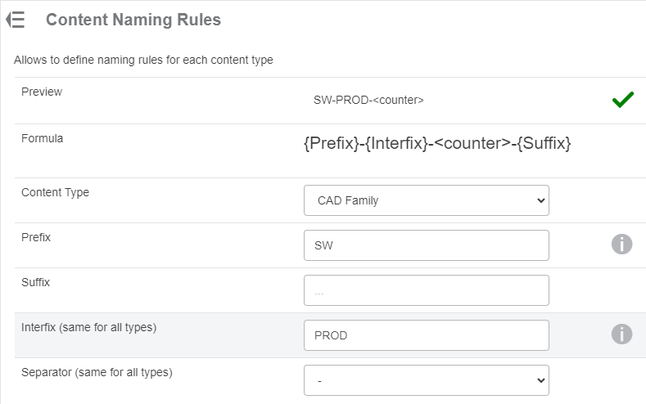Click the Prefix row label
Screen dimensions: 646x404
[x=36, y=237]
